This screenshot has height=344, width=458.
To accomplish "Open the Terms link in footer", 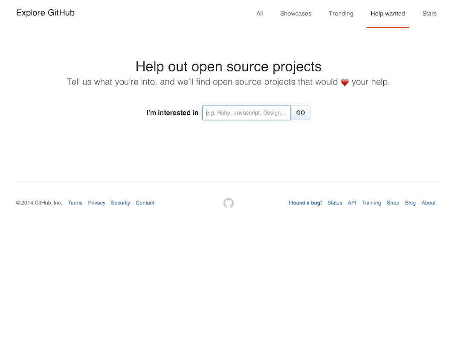I will click(x=75, y=203).
